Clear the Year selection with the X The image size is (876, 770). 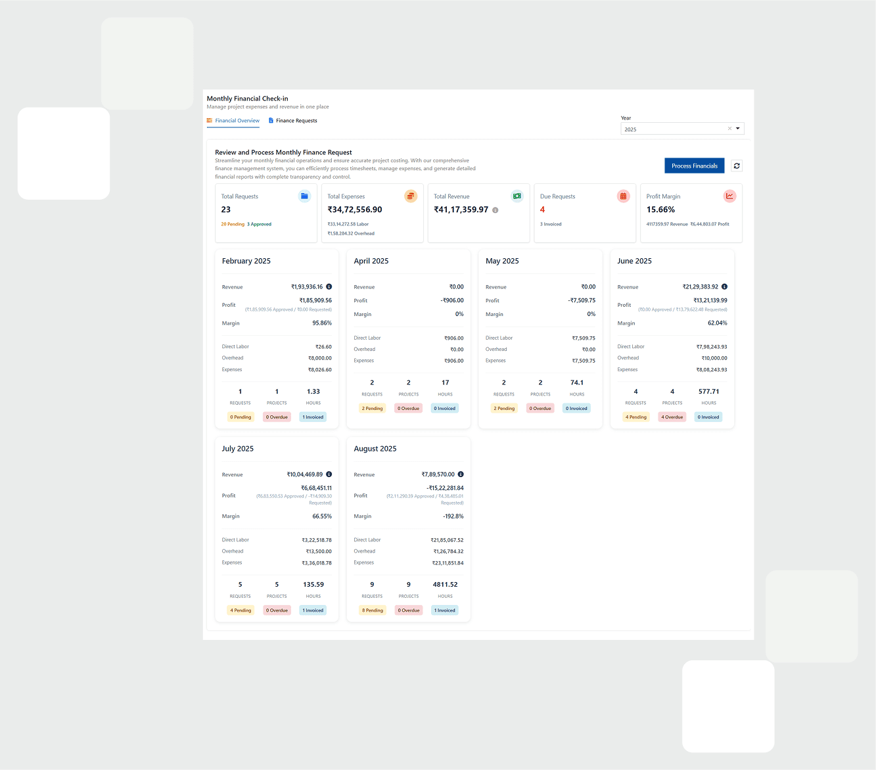pyautogui.click(x=729, y=129)
